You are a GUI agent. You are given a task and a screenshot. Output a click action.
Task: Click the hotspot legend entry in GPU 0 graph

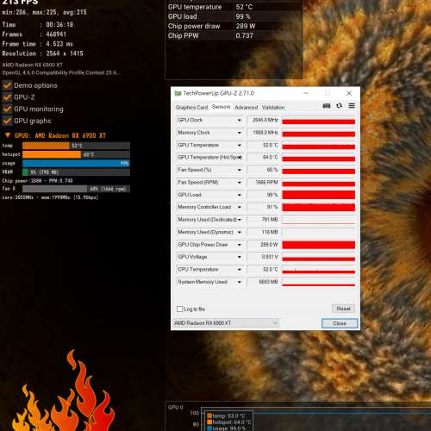[229, 422]
